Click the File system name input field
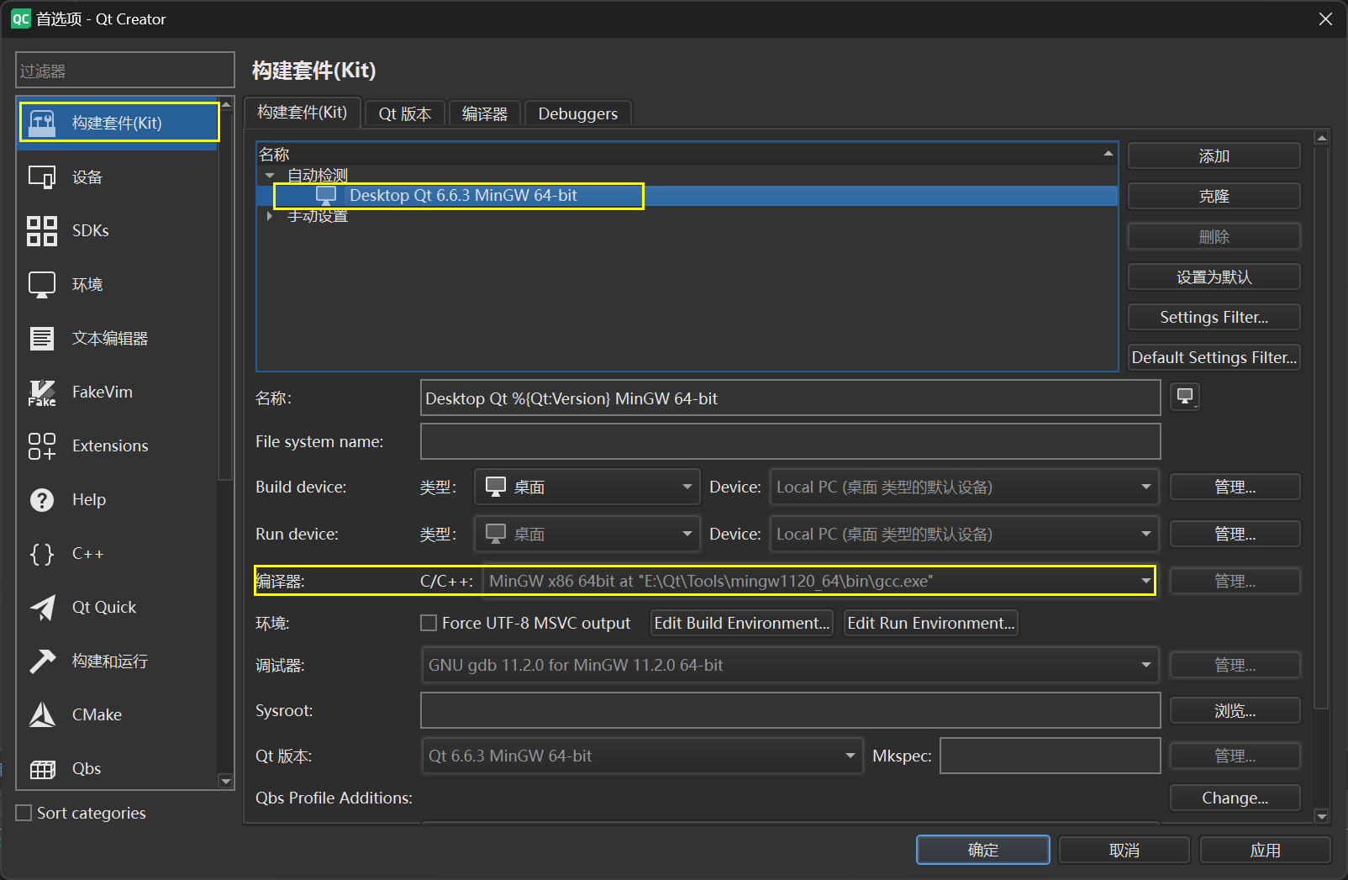1348x880 pixels. point(791,441)
